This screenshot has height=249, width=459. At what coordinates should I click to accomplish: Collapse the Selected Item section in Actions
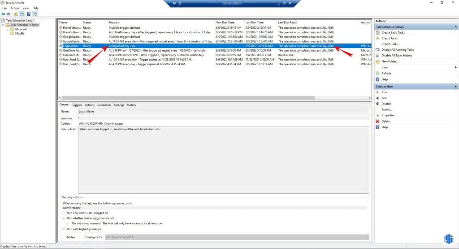tap(455, 87)
